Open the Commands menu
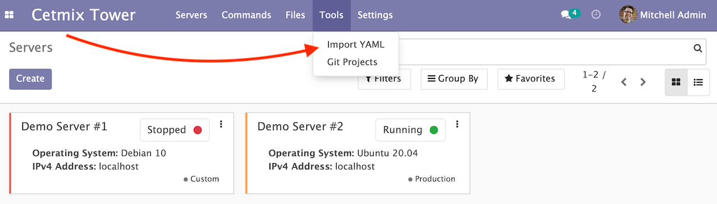This screenshot has width=717, height=204. (246, 15)
